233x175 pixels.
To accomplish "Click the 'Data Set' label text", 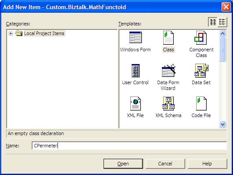I will click(201, 82).
